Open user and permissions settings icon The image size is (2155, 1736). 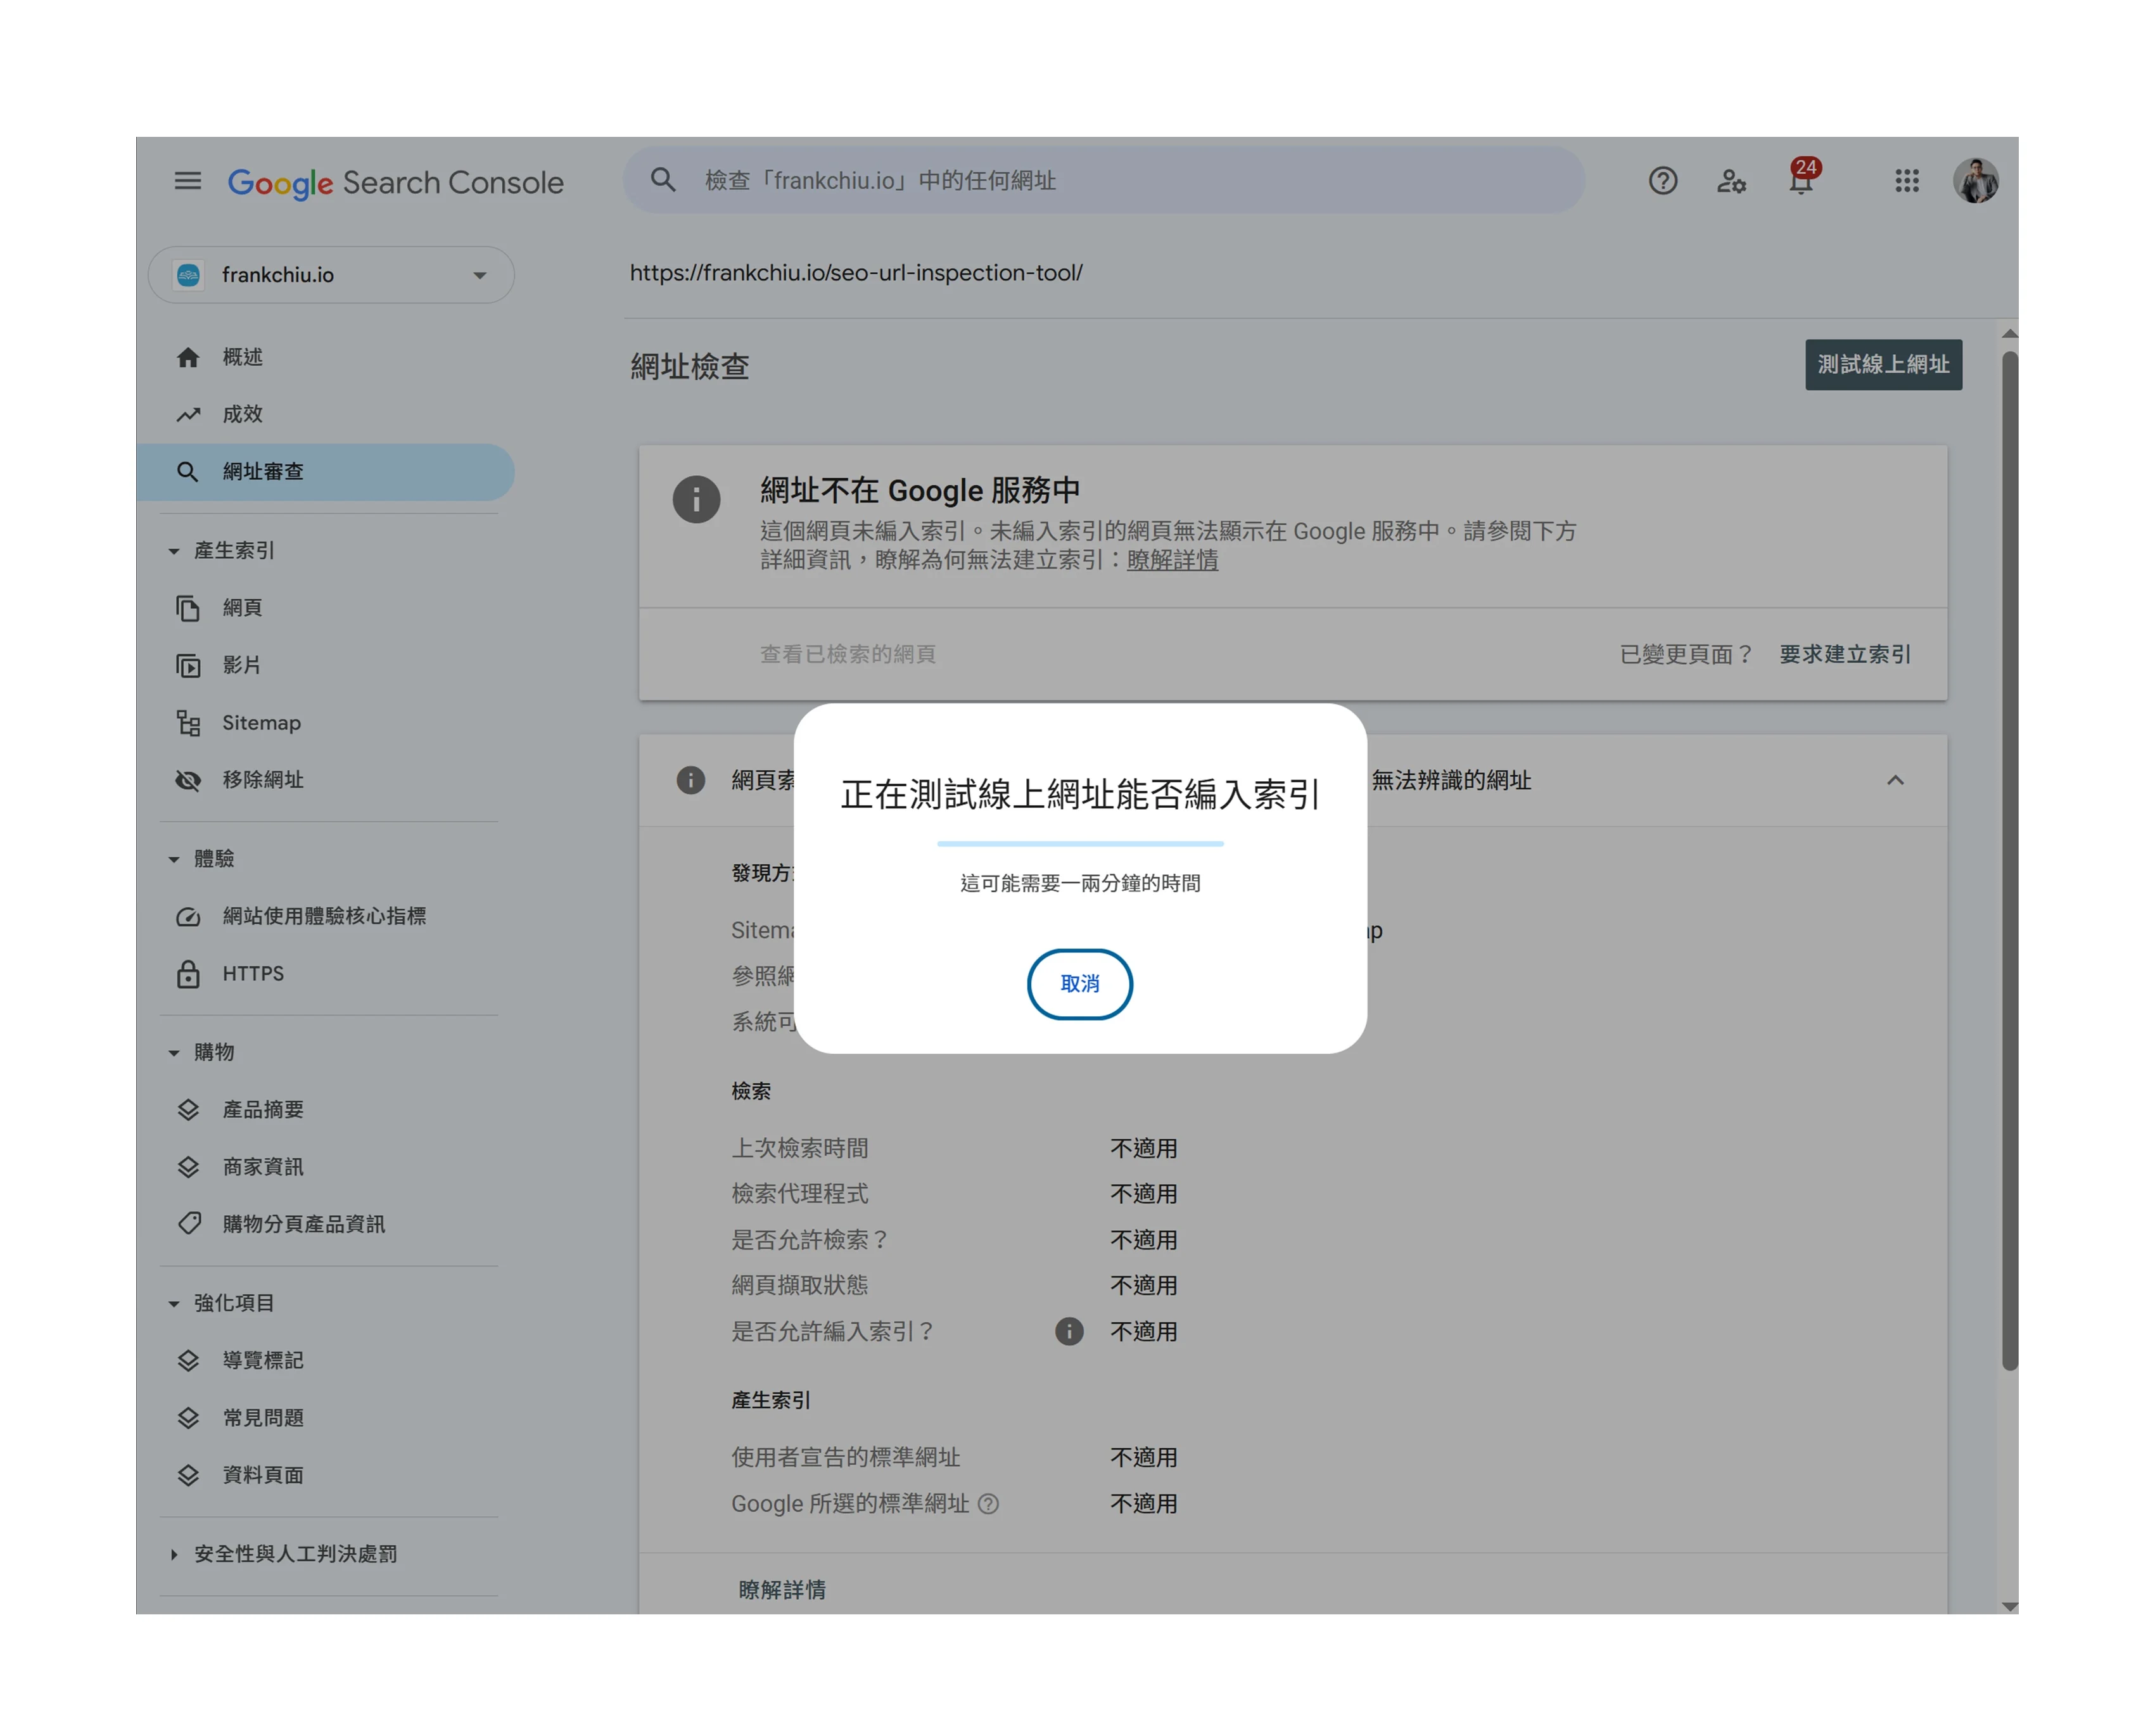click(1731, 181)
